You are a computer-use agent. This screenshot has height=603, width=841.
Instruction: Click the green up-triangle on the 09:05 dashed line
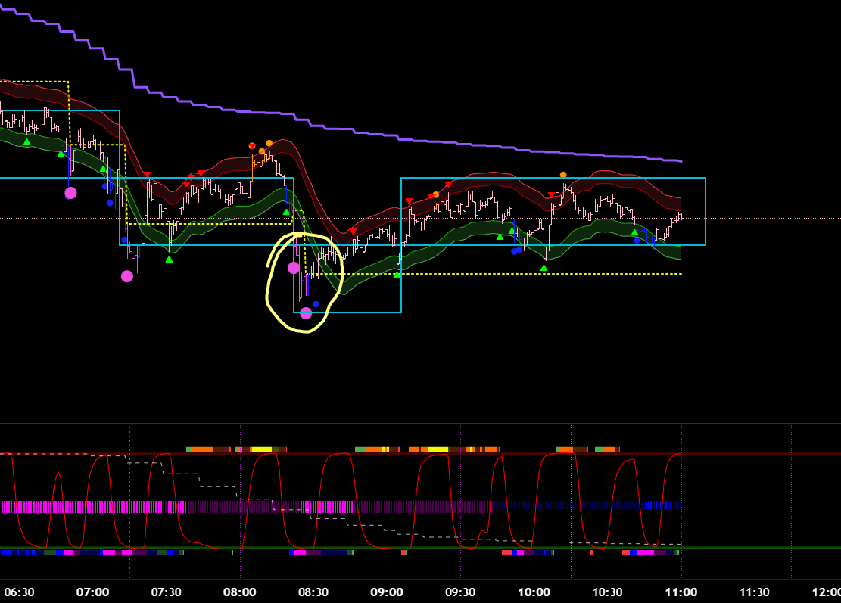tap(397, 274)
